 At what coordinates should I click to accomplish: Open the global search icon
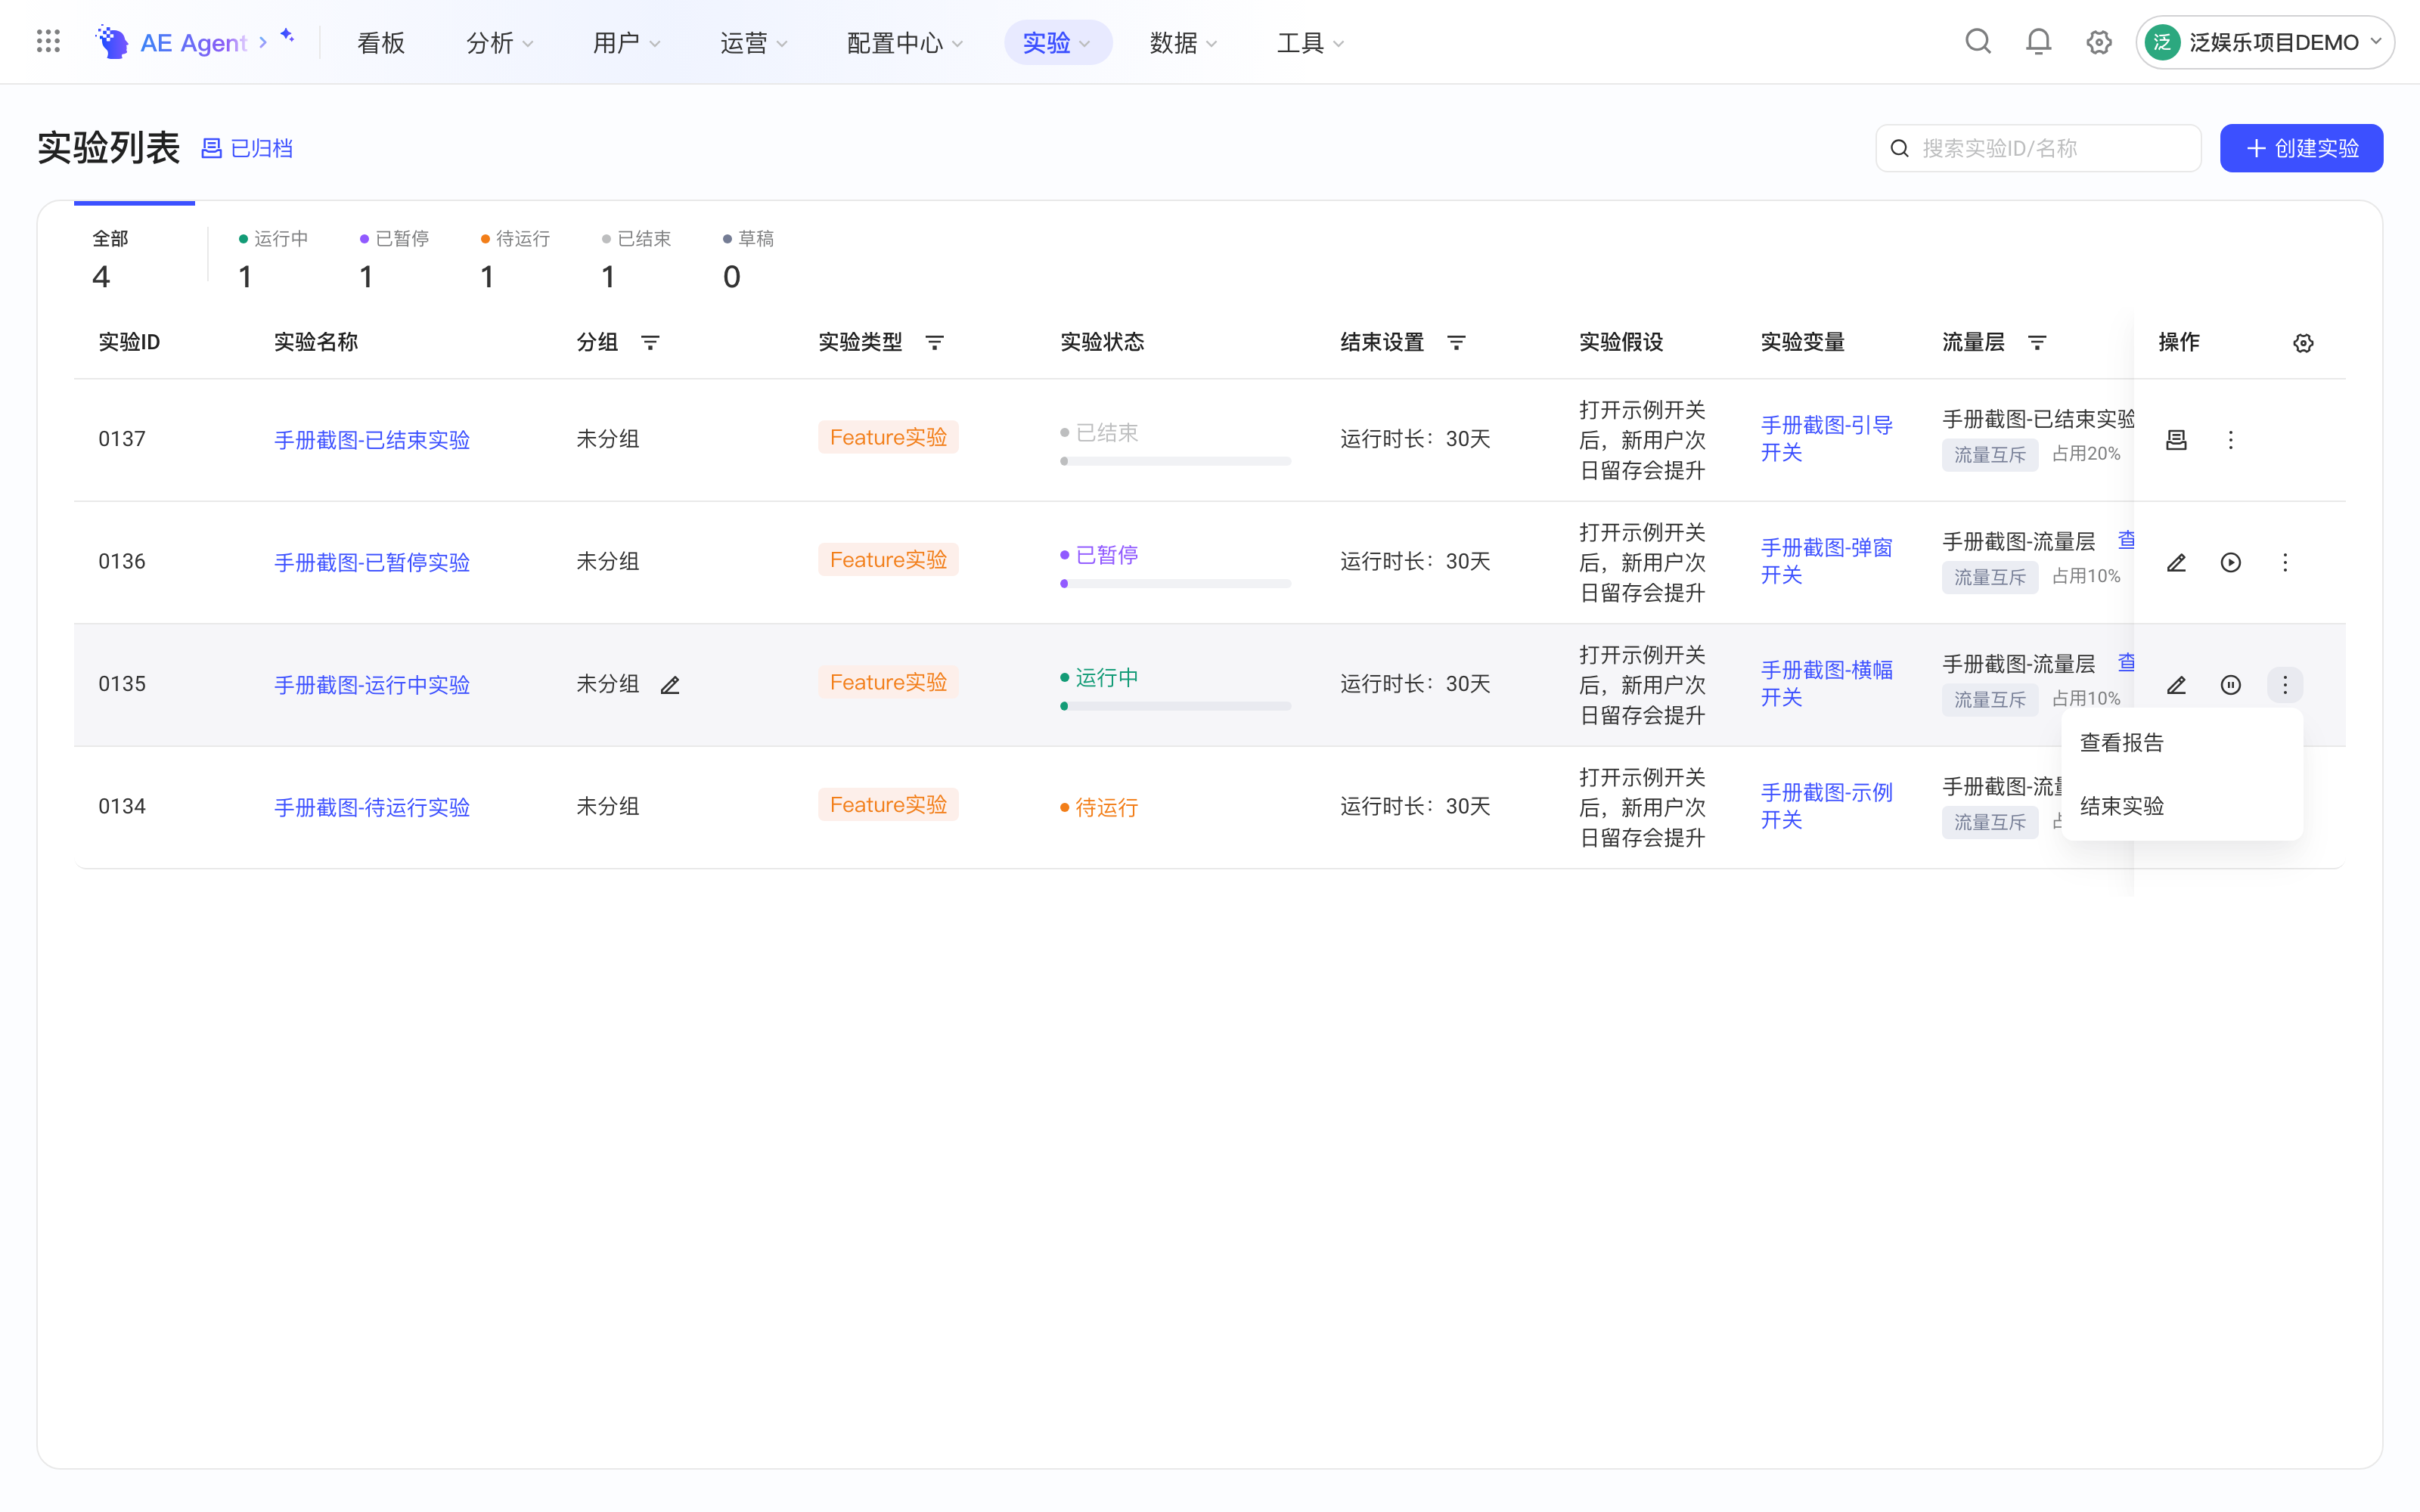[x=1978, y=41]
